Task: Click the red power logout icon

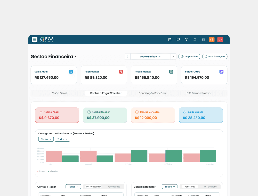Action: click(220, 39)
